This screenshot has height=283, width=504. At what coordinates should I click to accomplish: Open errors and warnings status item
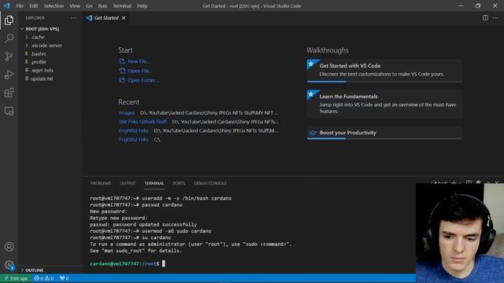(44, 278)
